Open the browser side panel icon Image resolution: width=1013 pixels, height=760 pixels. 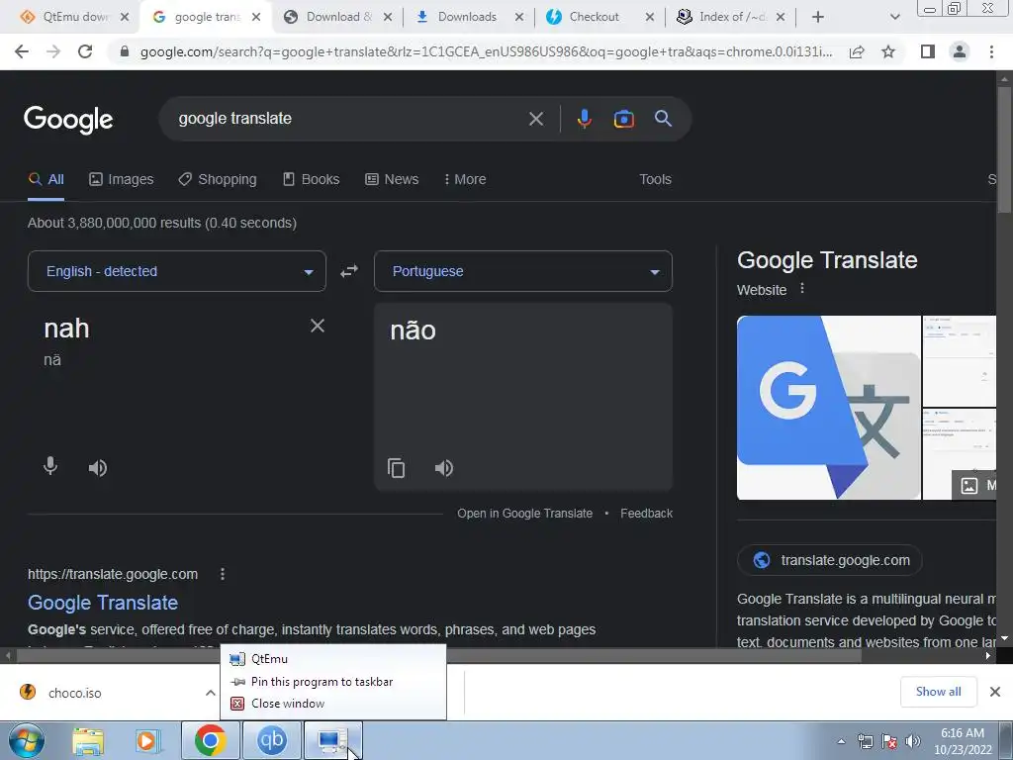[928, 51]
